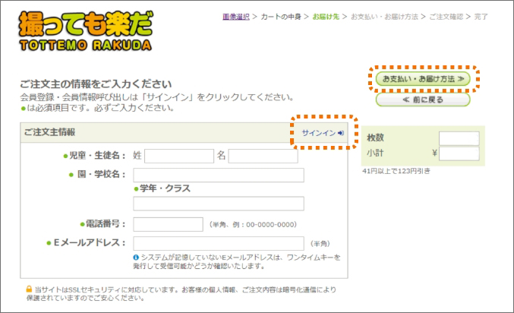
Task: Focus the 姓 (family name) field
Action: [179, 156]
